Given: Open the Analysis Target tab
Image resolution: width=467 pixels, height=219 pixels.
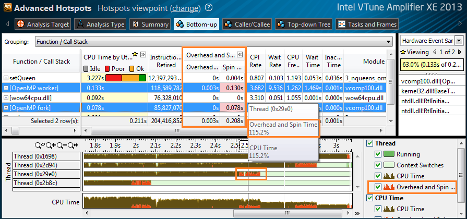Looking at the screenshot, I should click(43, 25).
